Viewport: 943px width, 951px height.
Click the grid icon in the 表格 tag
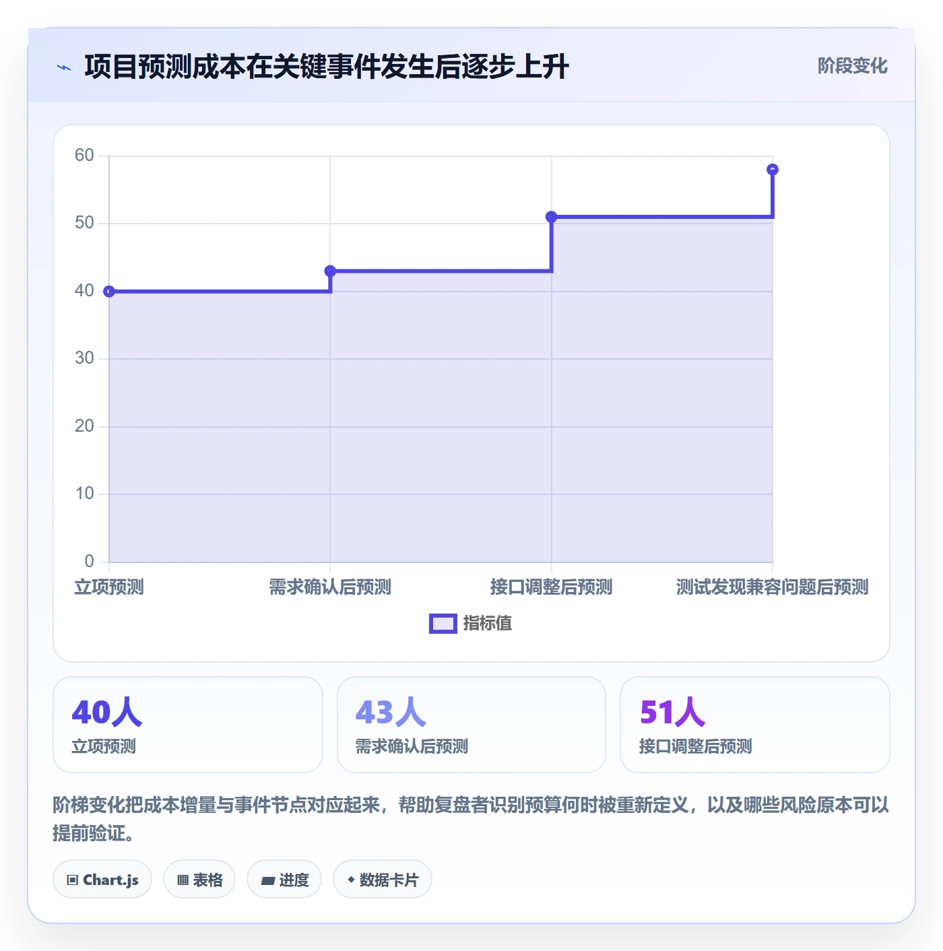point(183,880)
